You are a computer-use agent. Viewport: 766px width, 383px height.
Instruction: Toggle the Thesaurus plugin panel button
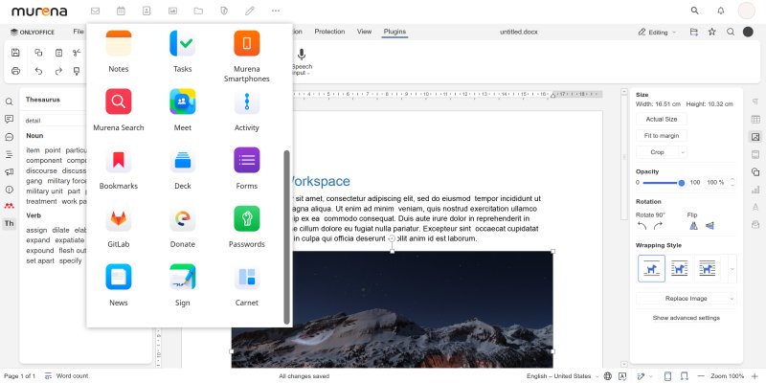[9, 224]
